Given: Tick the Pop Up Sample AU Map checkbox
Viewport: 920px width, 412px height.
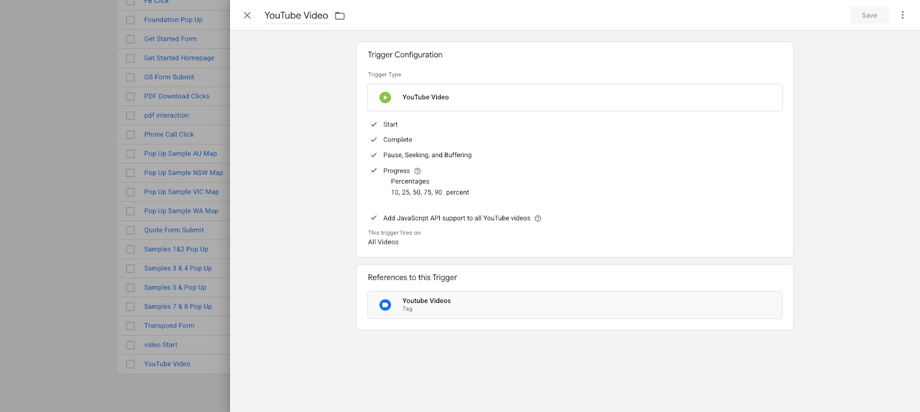Looking at the screenshot, I should point(131,154).
